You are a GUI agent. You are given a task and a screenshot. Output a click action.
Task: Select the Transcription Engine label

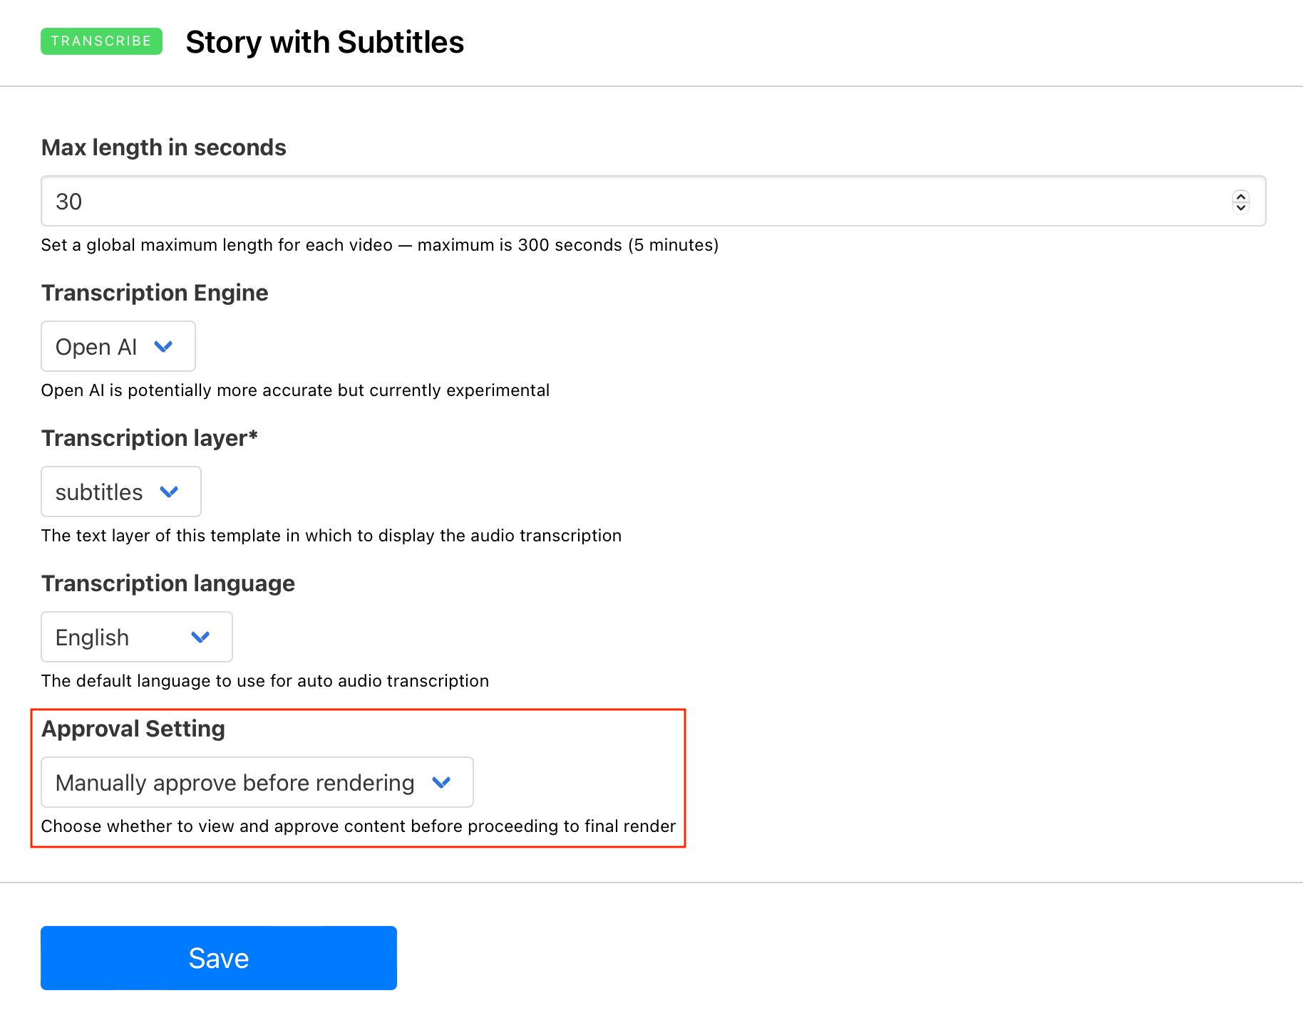point(155,293)
